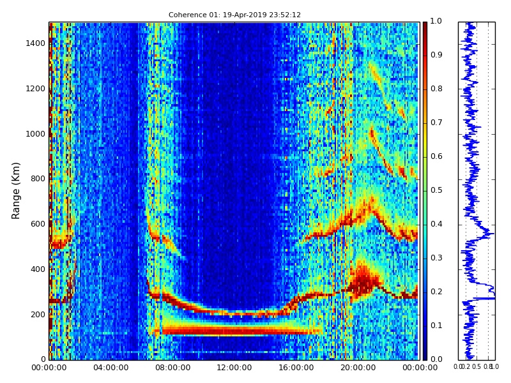Click the large red coherence blob near 20:00 at 350 km
Viewport: 511px width, 383px height.
(x=363, y=282)
